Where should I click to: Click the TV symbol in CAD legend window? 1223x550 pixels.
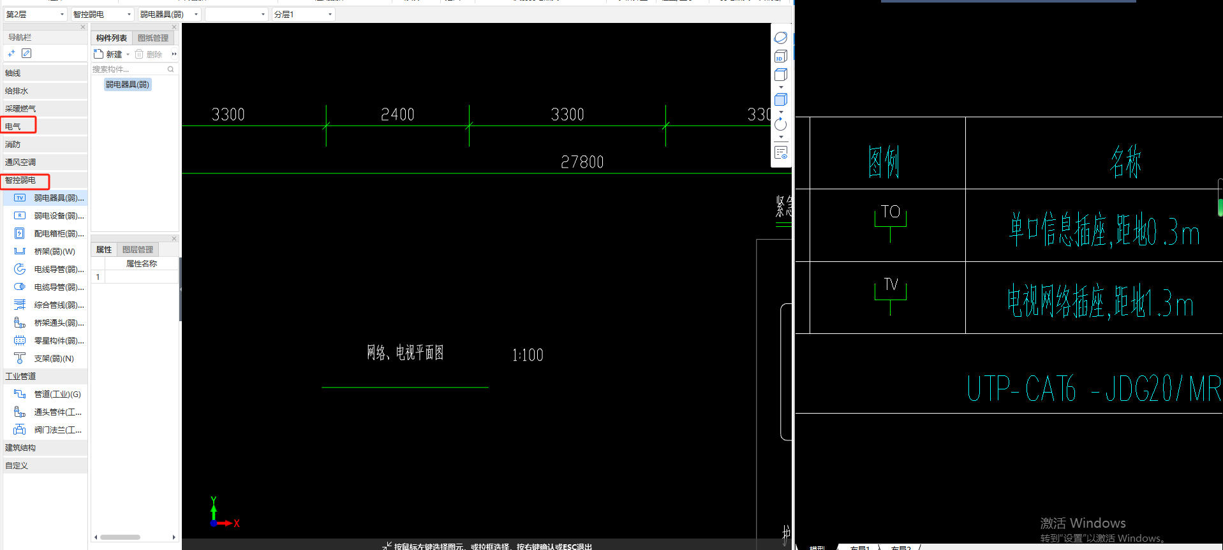coord(891,296)
